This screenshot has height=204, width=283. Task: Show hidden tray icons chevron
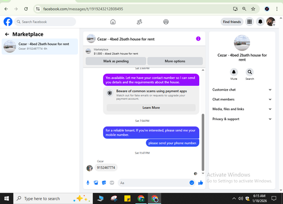point(234,198)
